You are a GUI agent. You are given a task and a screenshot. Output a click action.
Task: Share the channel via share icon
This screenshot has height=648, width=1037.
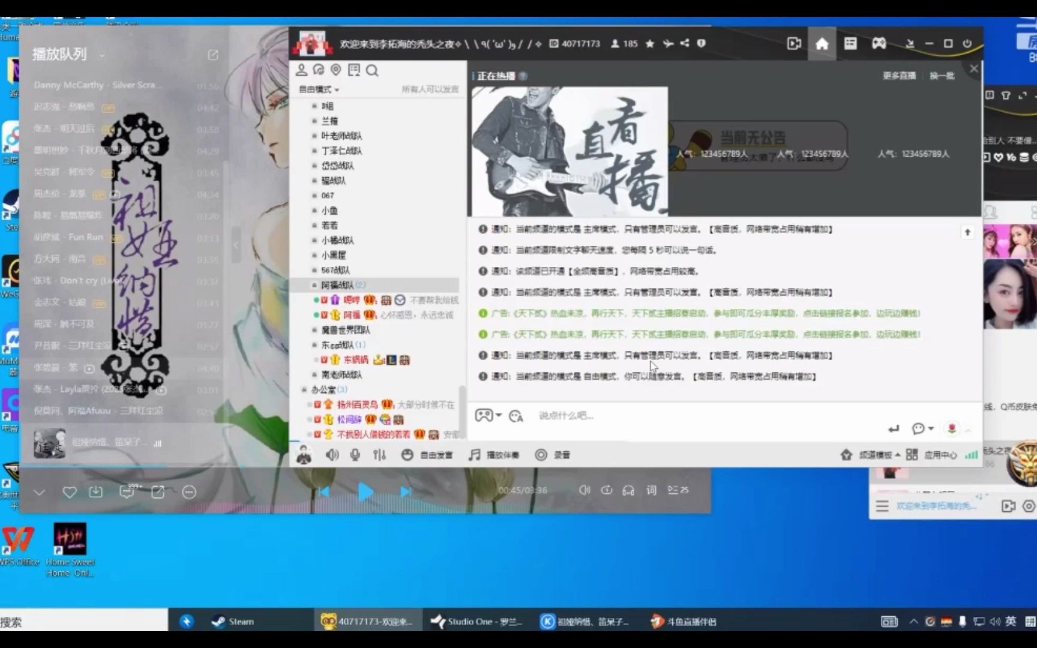[685, 44]
